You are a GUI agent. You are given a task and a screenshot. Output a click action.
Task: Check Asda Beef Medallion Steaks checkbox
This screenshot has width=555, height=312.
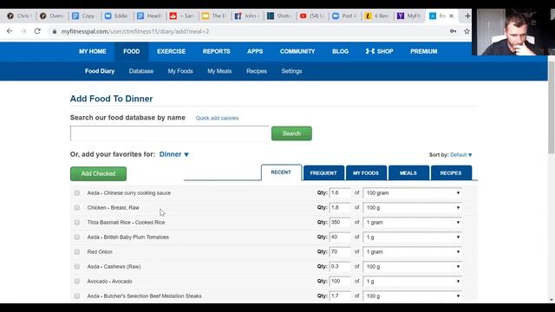click(x=77, y=296)
